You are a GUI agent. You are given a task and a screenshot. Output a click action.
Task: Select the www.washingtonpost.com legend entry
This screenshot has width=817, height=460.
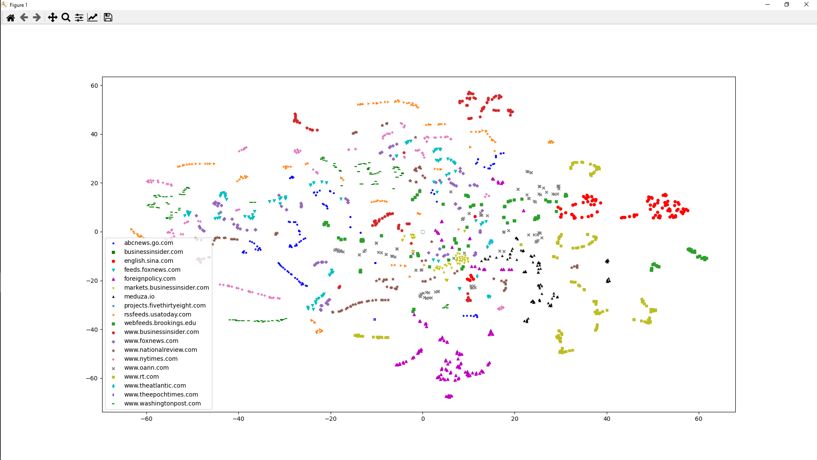[162, 403]
